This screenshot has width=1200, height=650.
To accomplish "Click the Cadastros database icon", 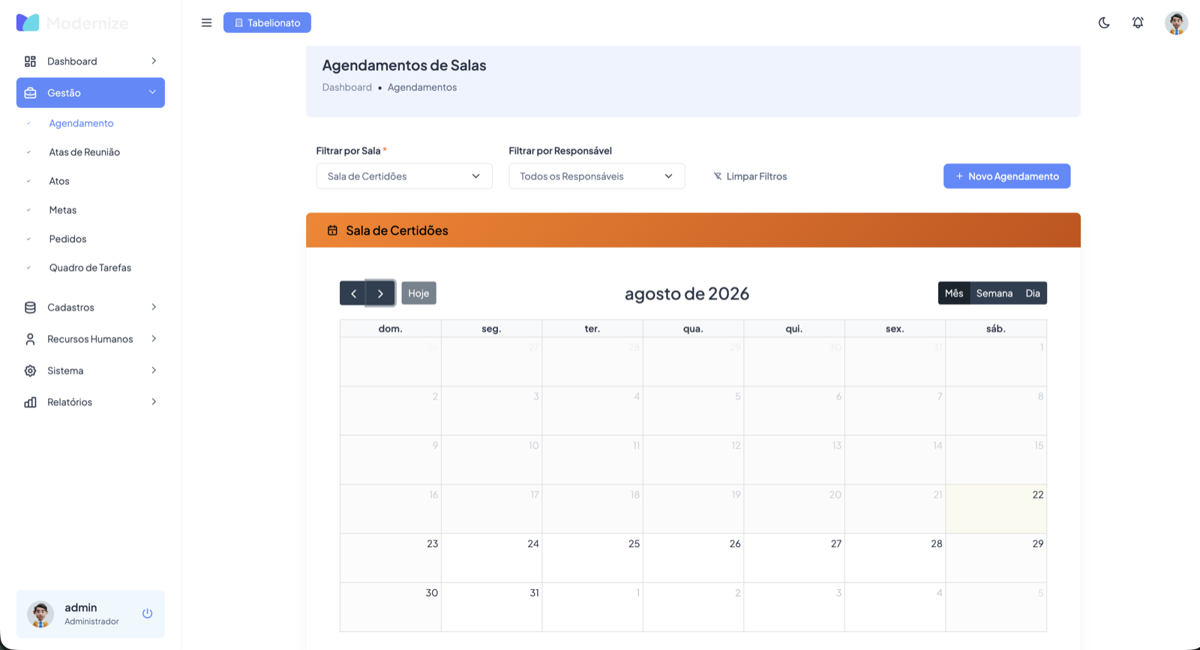I will [x=30, y=307].
